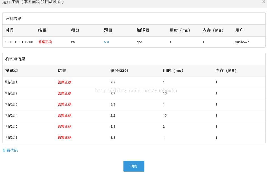Click the 题目 column header

coord(108,30)
